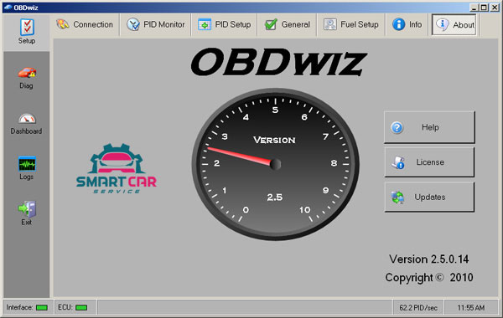Click the Version 2.5.0.14 text
Viewport: 503px width, 318px height.
point(429,259)
